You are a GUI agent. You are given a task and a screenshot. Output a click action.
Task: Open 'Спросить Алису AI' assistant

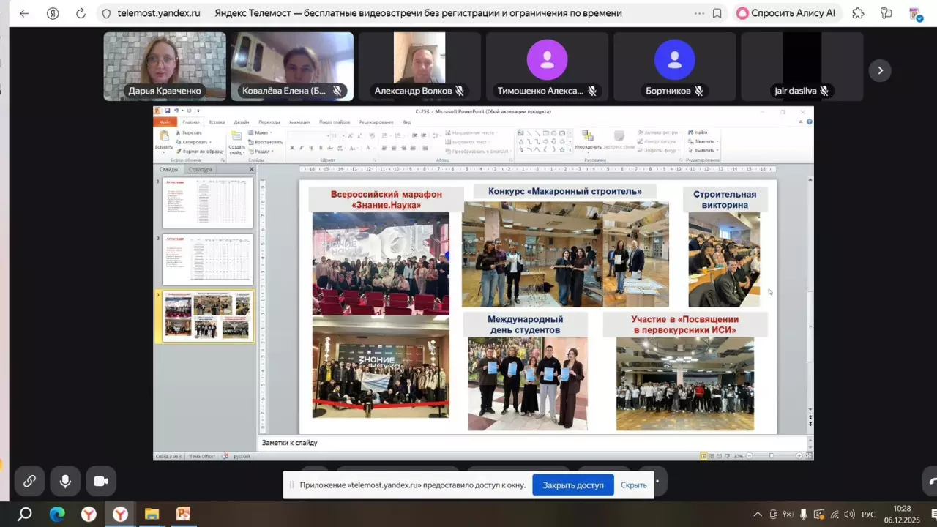(x=785, y=13)
